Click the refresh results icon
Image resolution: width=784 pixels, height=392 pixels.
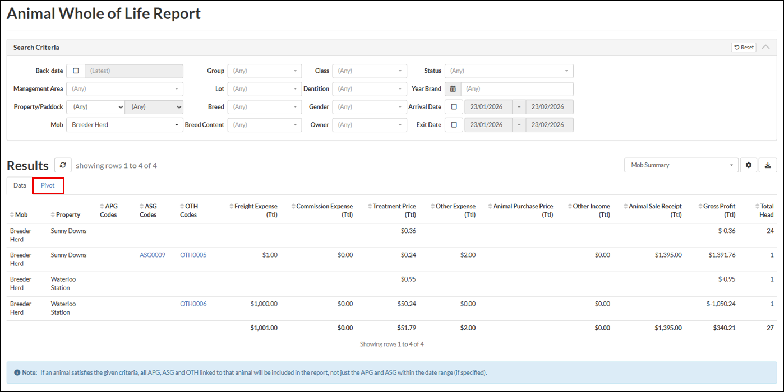(63, 165)
